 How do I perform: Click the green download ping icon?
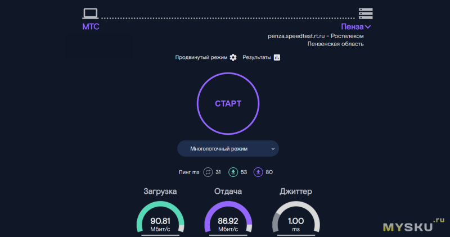pyautogui.click(x=233, y=172)
